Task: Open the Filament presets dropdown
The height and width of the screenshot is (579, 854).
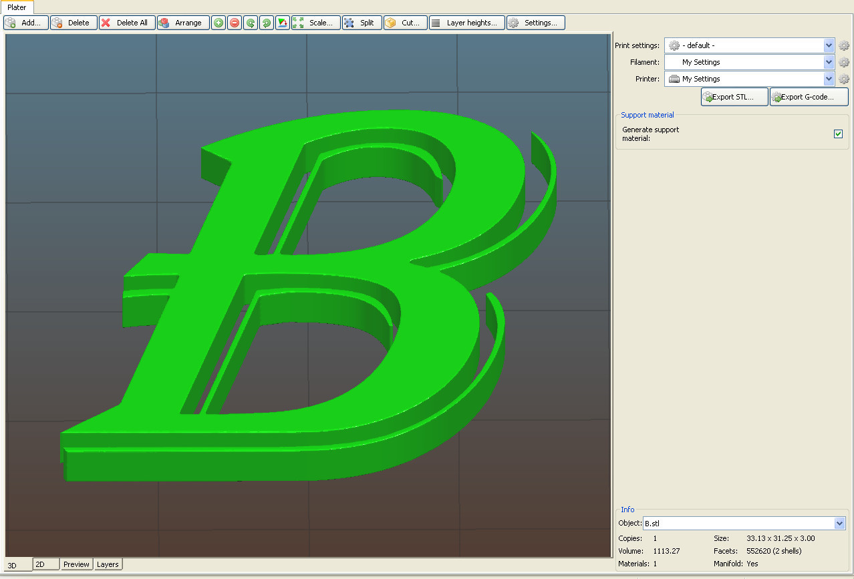Action: point(748,61)
